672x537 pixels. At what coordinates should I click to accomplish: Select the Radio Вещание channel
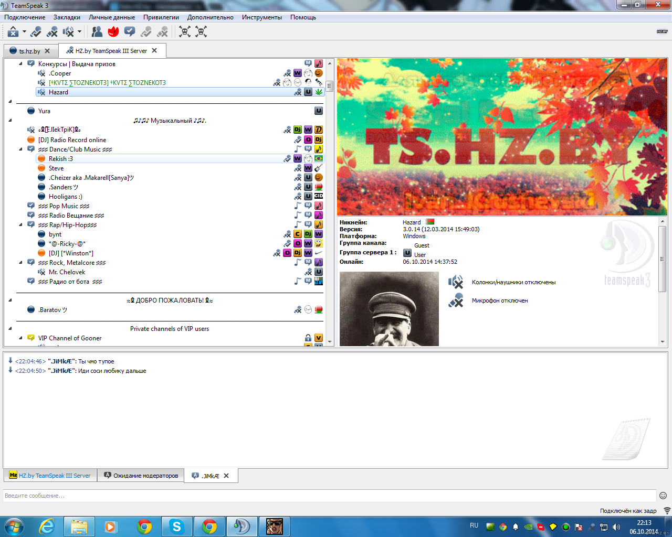coord(175,216)
